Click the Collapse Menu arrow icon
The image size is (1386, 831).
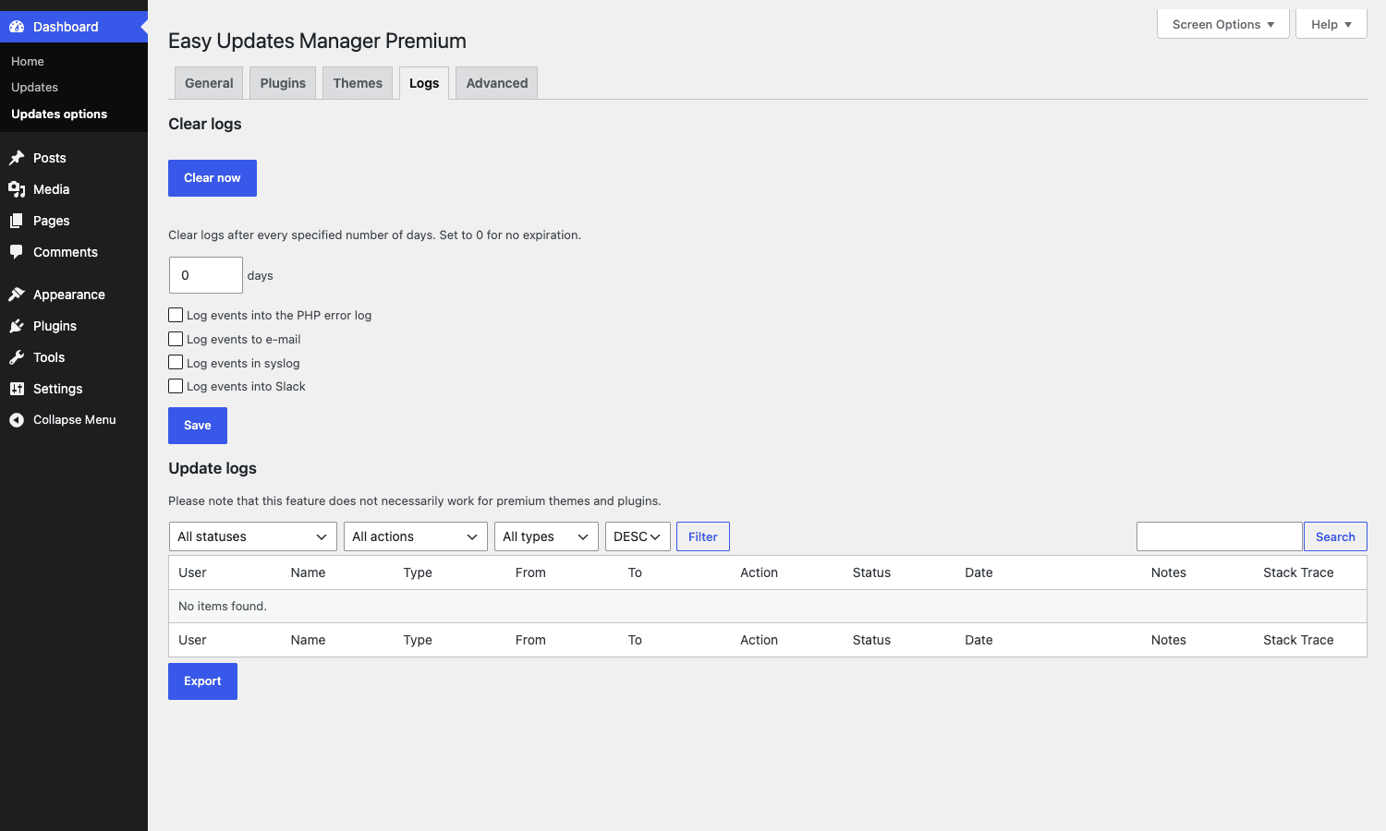pyautogui.click(x=17, y=420)
